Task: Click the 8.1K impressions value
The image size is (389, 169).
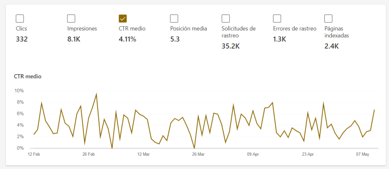Action: coord(74,39)
